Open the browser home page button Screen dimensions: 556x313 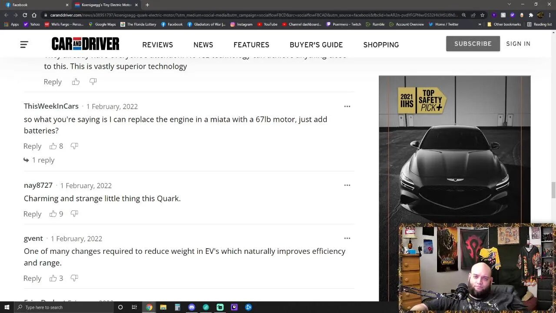coord(34,15)
